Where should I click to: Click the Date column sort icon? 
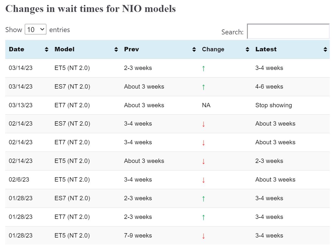pyautogui.click(x=47, y=49)
